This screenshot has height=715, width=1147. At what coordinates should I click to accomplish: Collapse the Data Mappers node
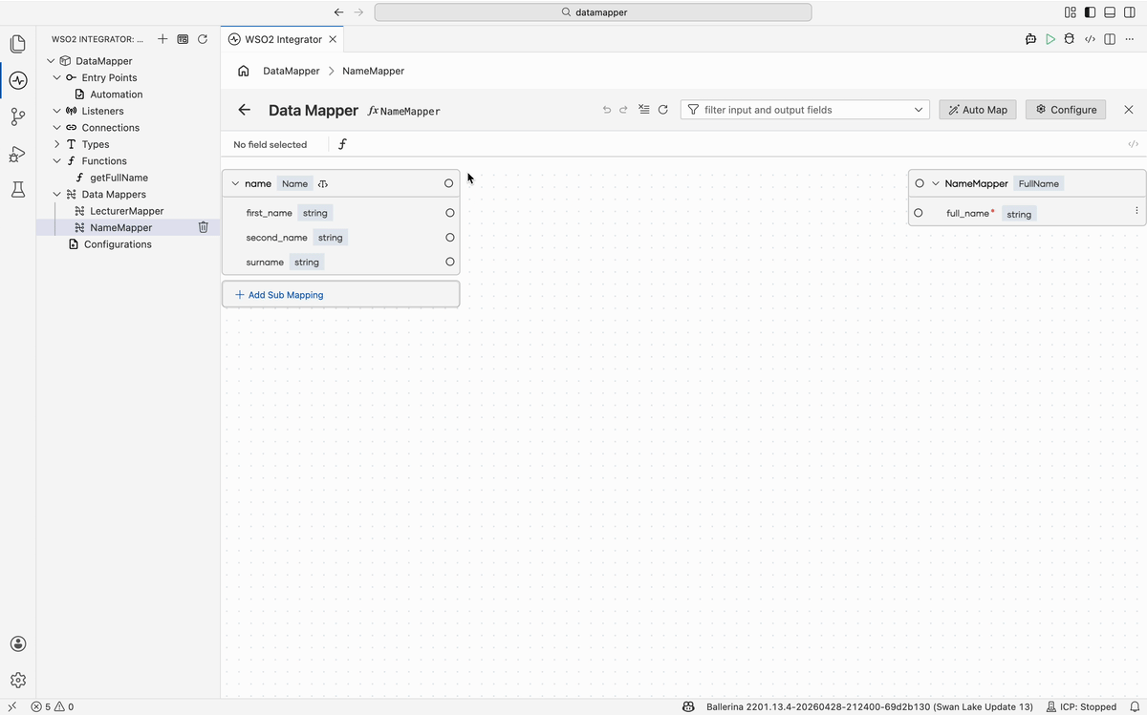(x=57, y=195)
